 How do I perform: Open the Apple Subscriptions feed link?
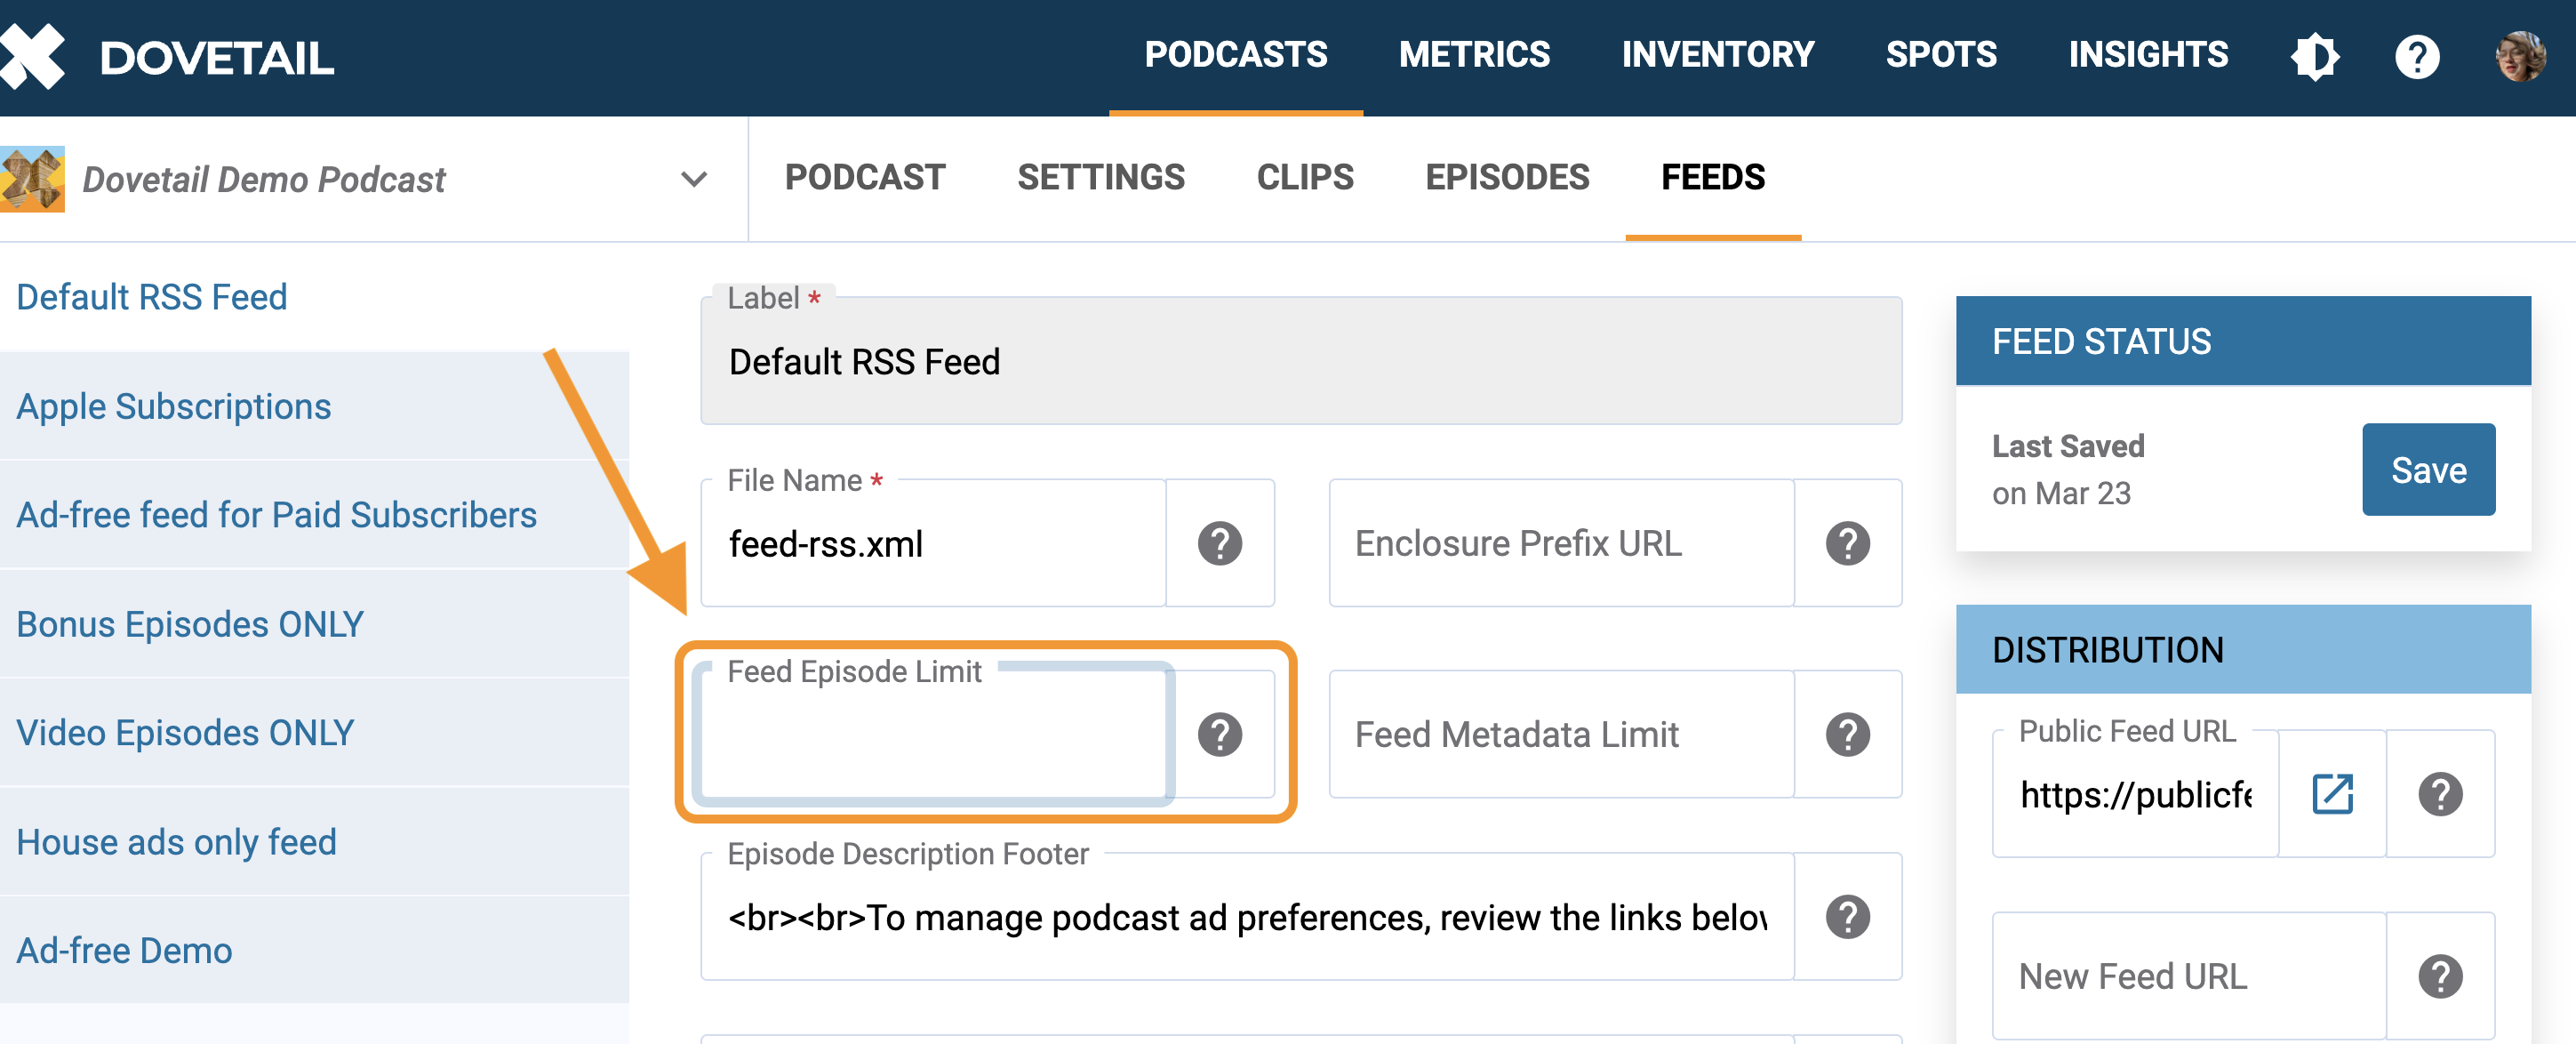[x=173, y=407]
